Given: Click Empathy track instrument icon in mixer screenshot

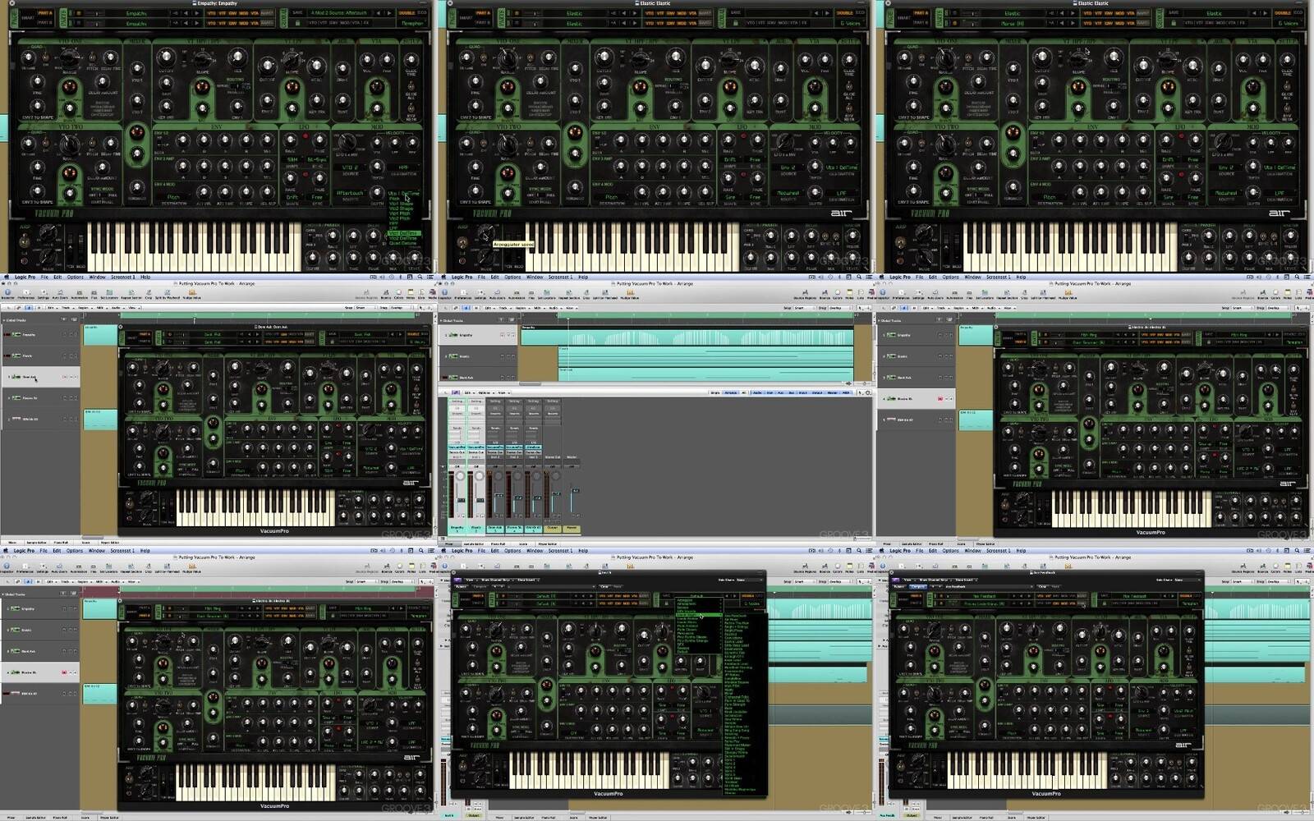Looking at the screenshot, I should click(x=453, y=335).
